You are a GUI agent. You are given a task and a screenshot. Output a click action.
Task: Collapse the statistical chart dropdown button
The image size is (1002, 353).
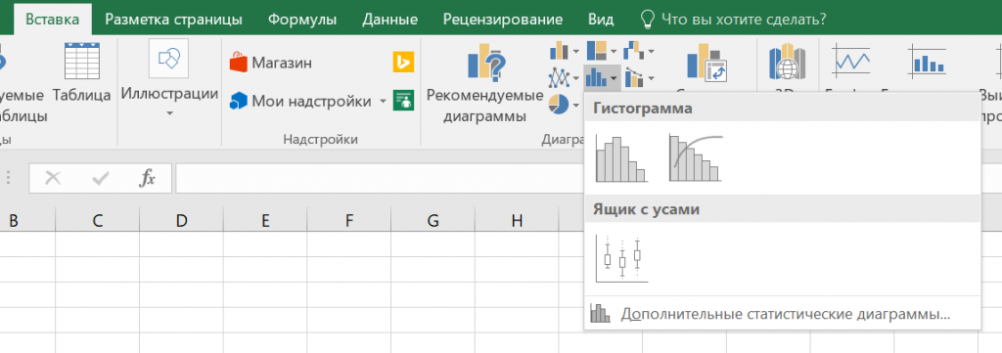(x=602, y=78)
